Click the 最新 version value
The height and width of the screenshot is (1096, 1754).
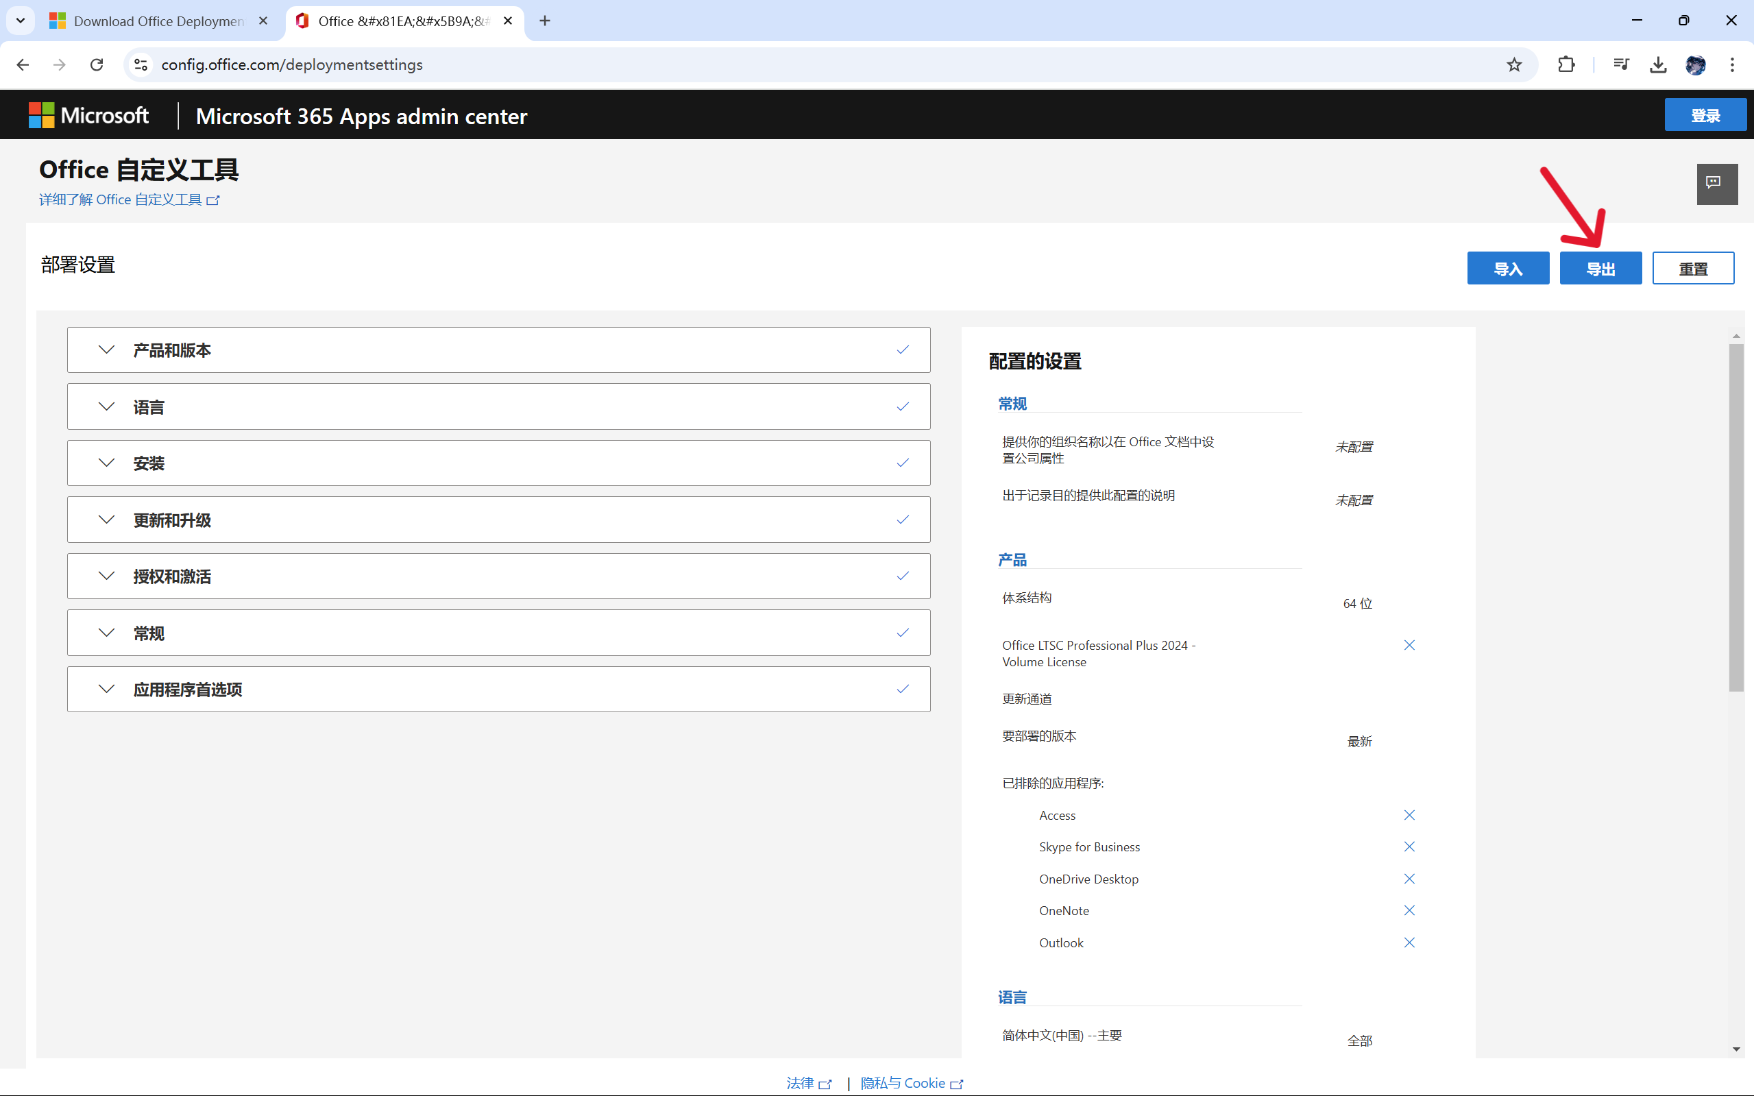click(x=1360, y=741)
